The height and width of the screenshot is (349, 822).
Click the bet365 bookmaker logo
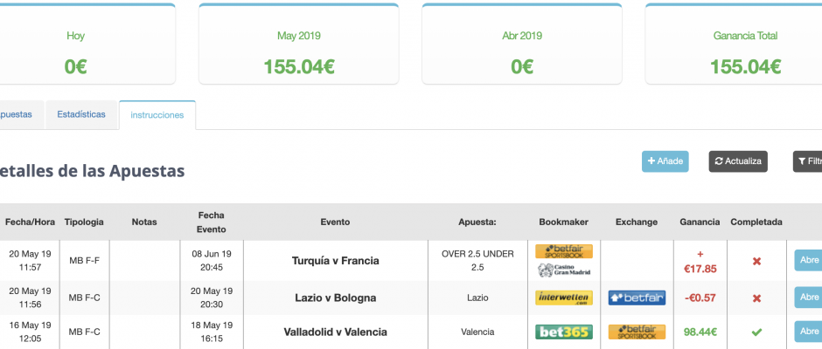point(563,332)
